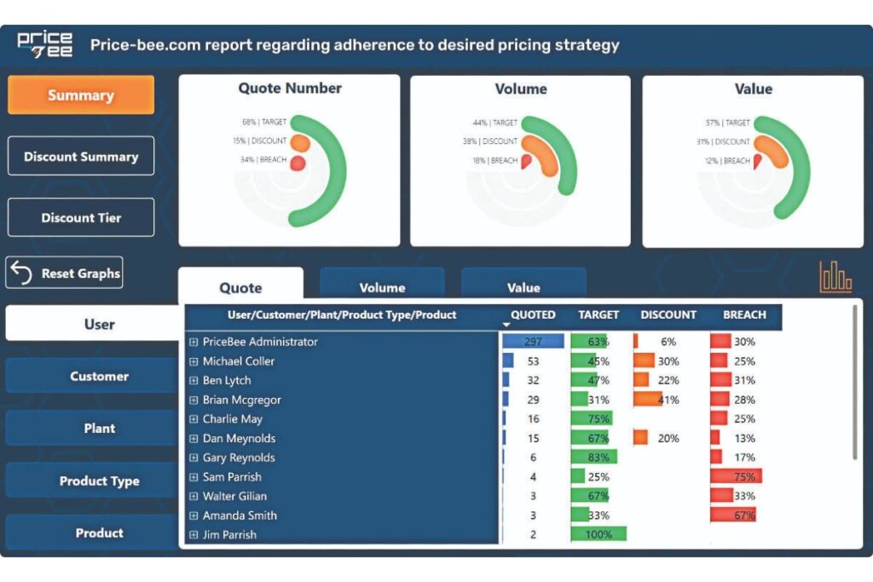873x582 pixels.
Task: Expand the Sam Parrish row
Action: 194,477
